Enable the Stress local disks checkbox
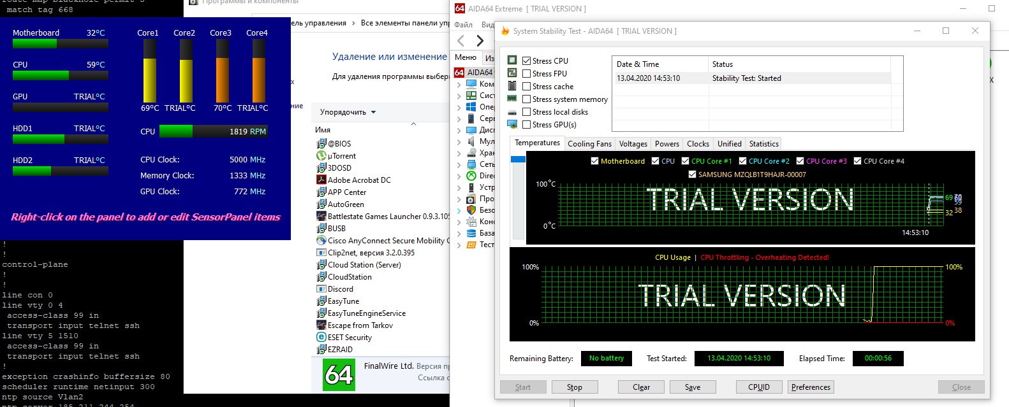1009x407 pixels. (x=526, y=111)
